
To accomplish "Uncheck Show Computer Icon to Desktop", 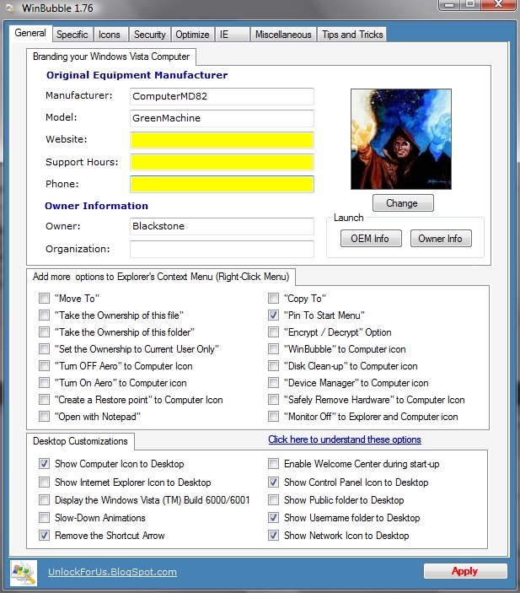I will click(x=44, y=464).
